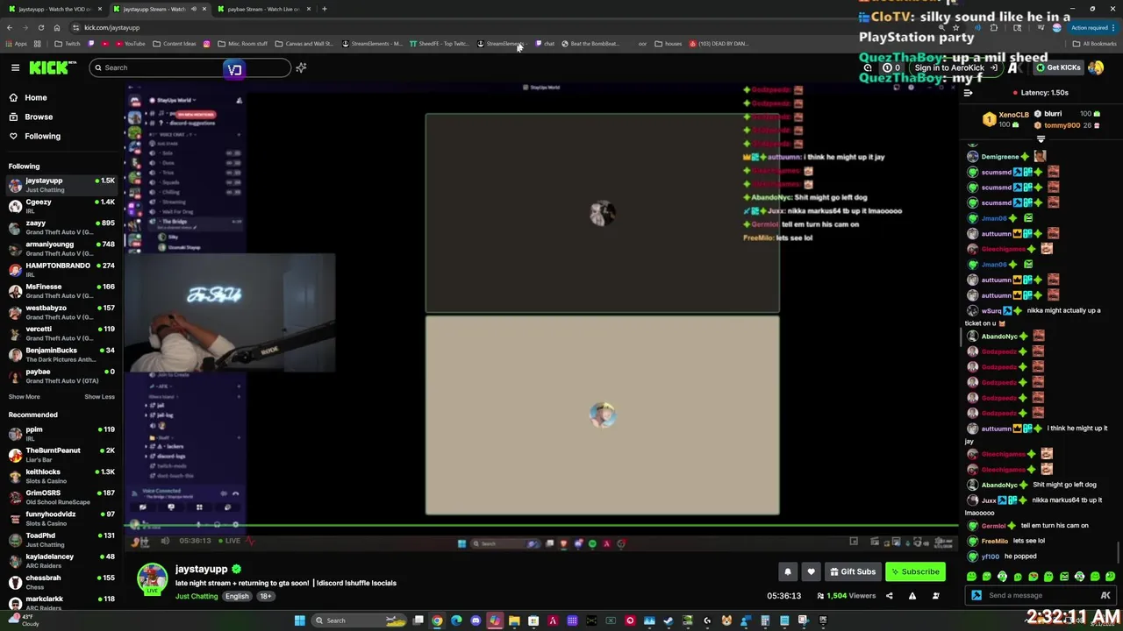This screenshot has width=1123, height=631.
Task: Click the Gift Subs button
Action: [x=853, y=571]
